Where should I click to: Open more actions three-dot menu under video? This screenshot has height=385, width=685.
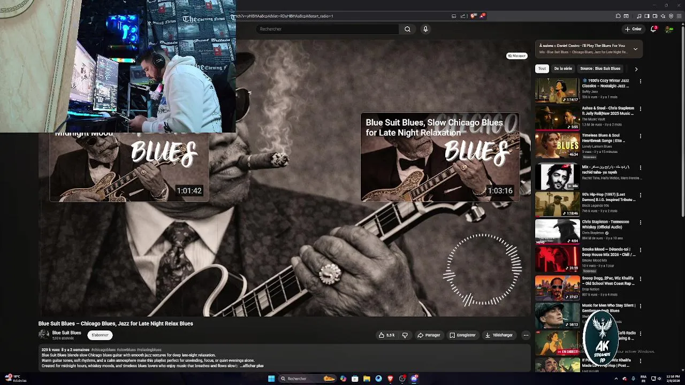point(526,335)
